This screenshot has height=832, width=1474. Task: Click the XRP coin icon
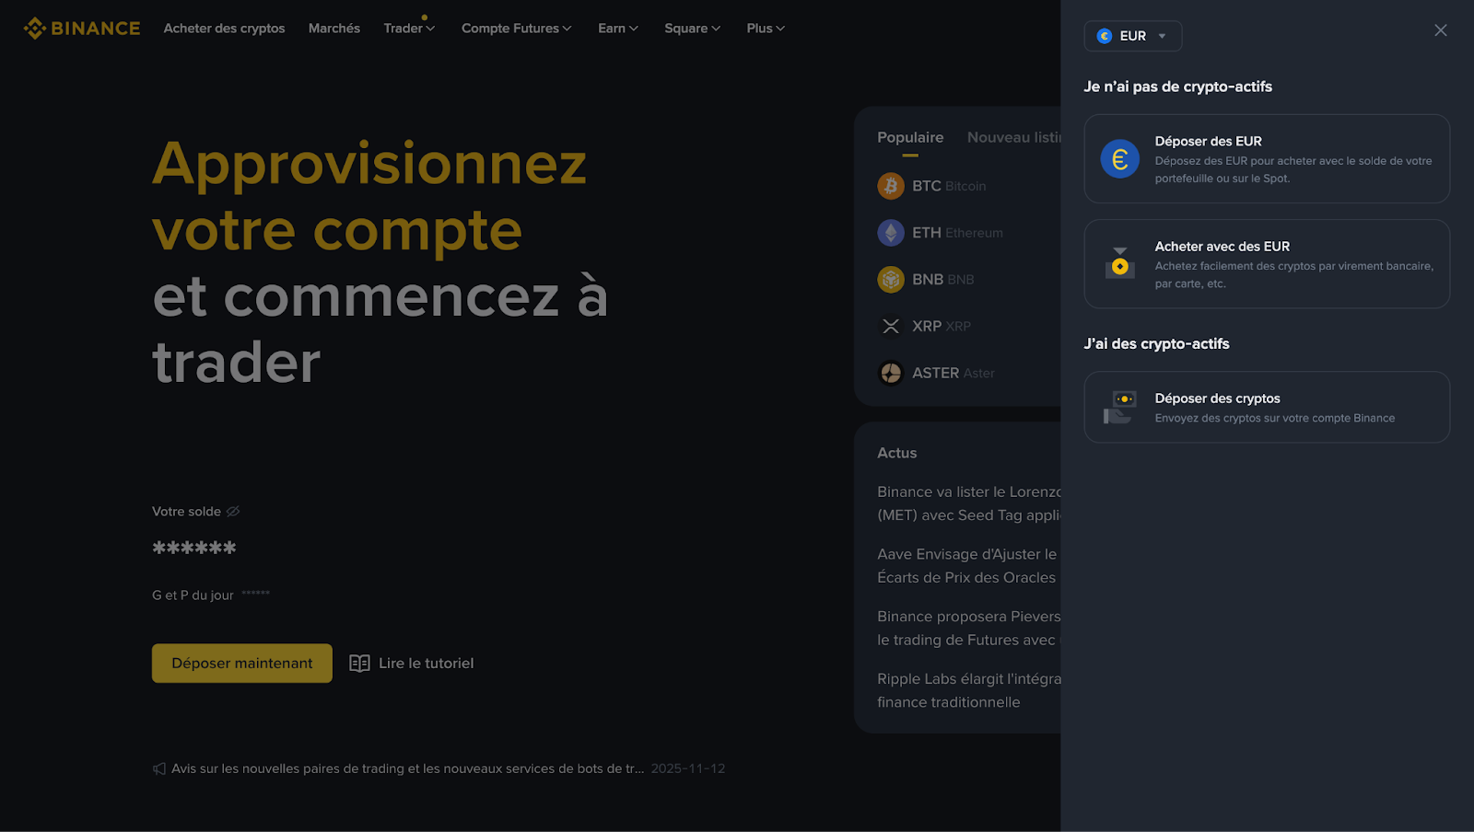coord(891,326)
